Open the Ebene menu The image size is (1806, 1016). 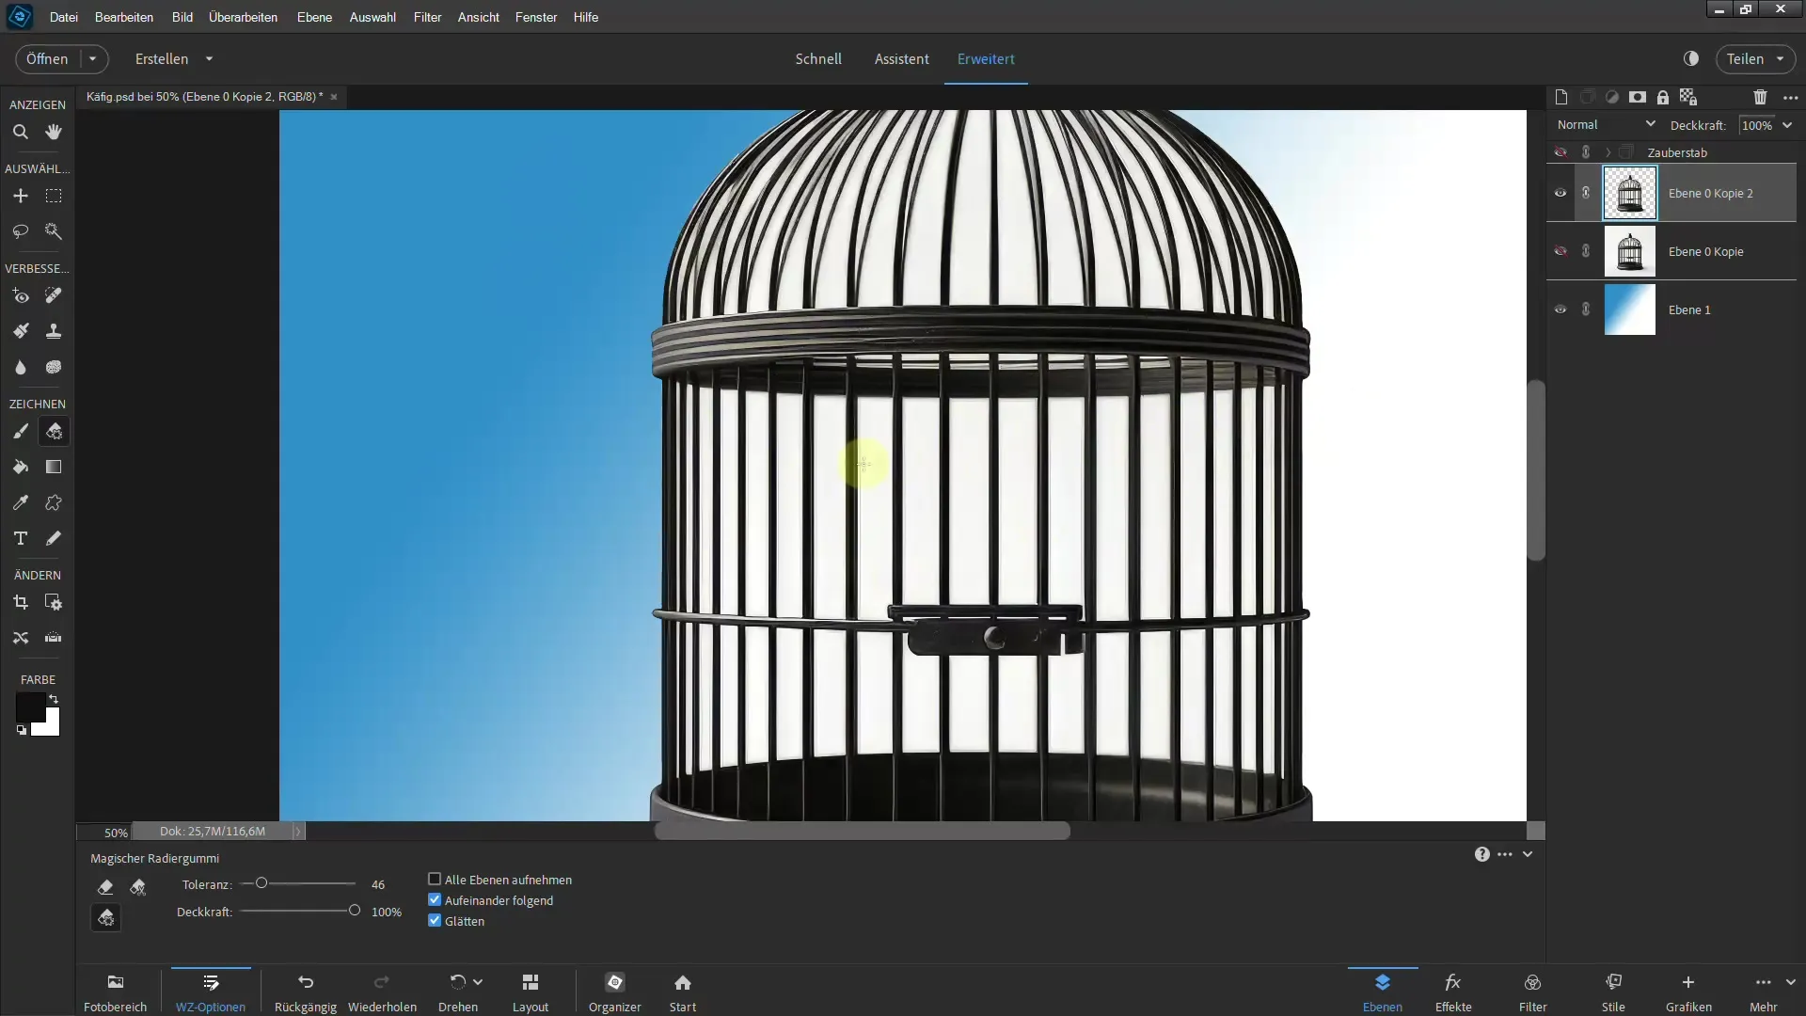coord(314,17)
